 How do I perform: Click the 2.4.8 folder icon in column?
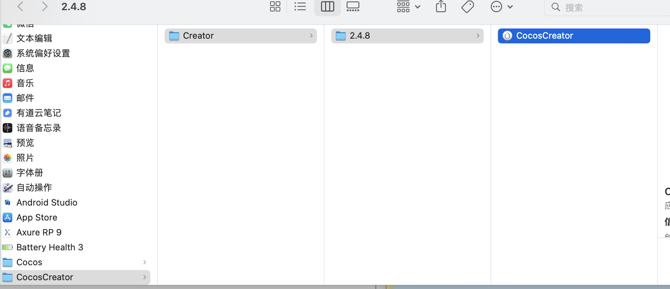(341, 36)
